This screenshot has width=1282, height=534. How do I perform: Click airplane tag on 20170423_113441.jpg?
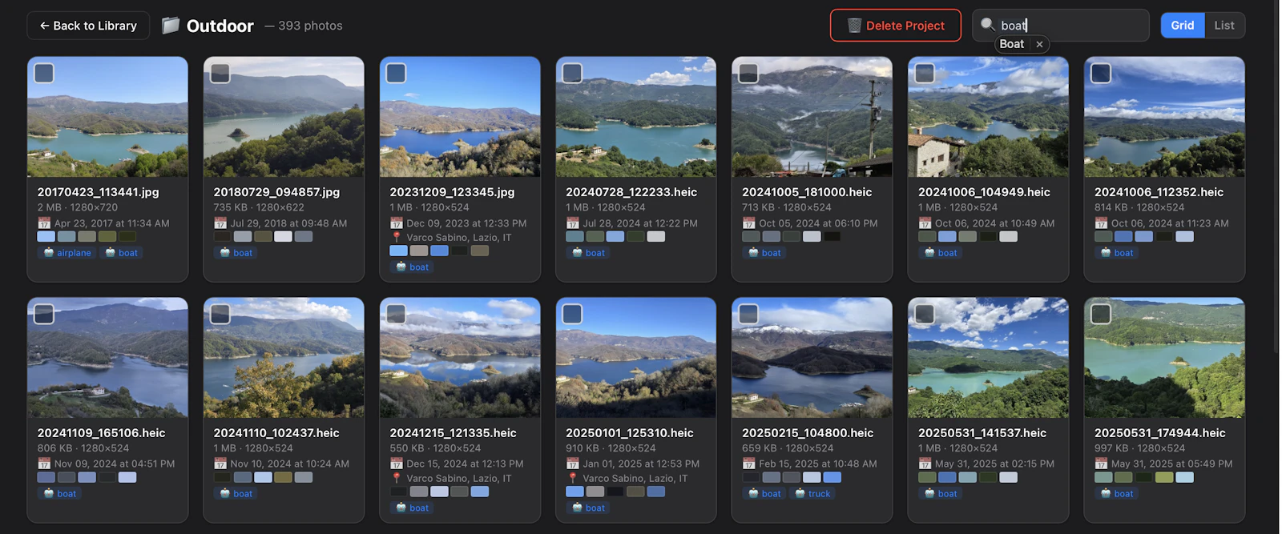67,253
